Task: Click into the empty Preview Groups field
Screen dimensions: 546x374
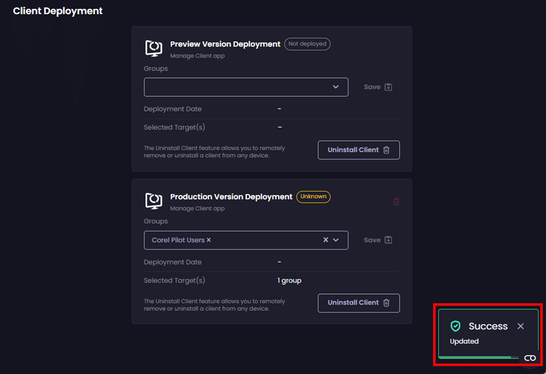Action: (x=235, y=87)
